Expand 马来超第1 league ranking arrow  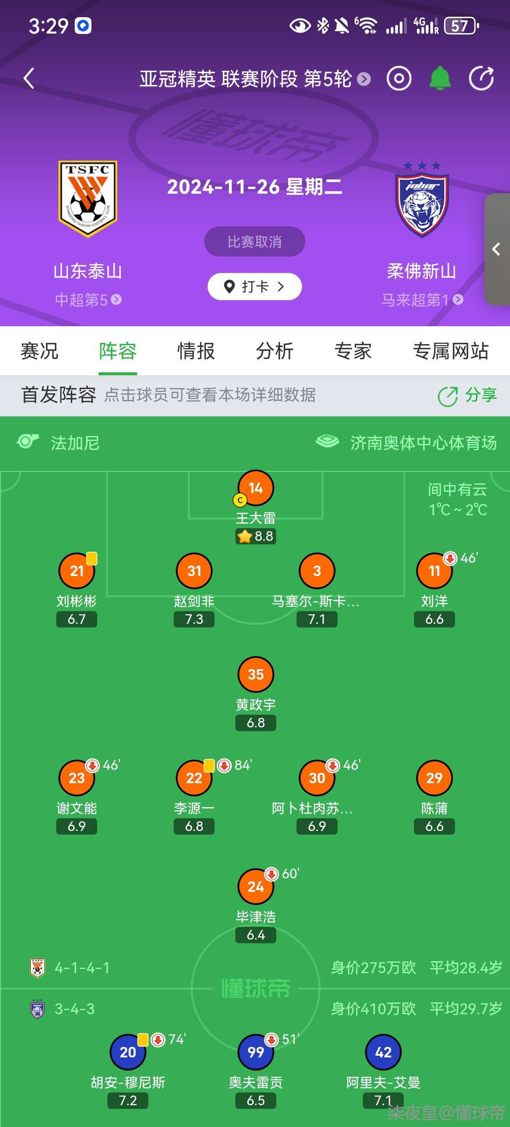pyautogui.click(x=458, y=300)
